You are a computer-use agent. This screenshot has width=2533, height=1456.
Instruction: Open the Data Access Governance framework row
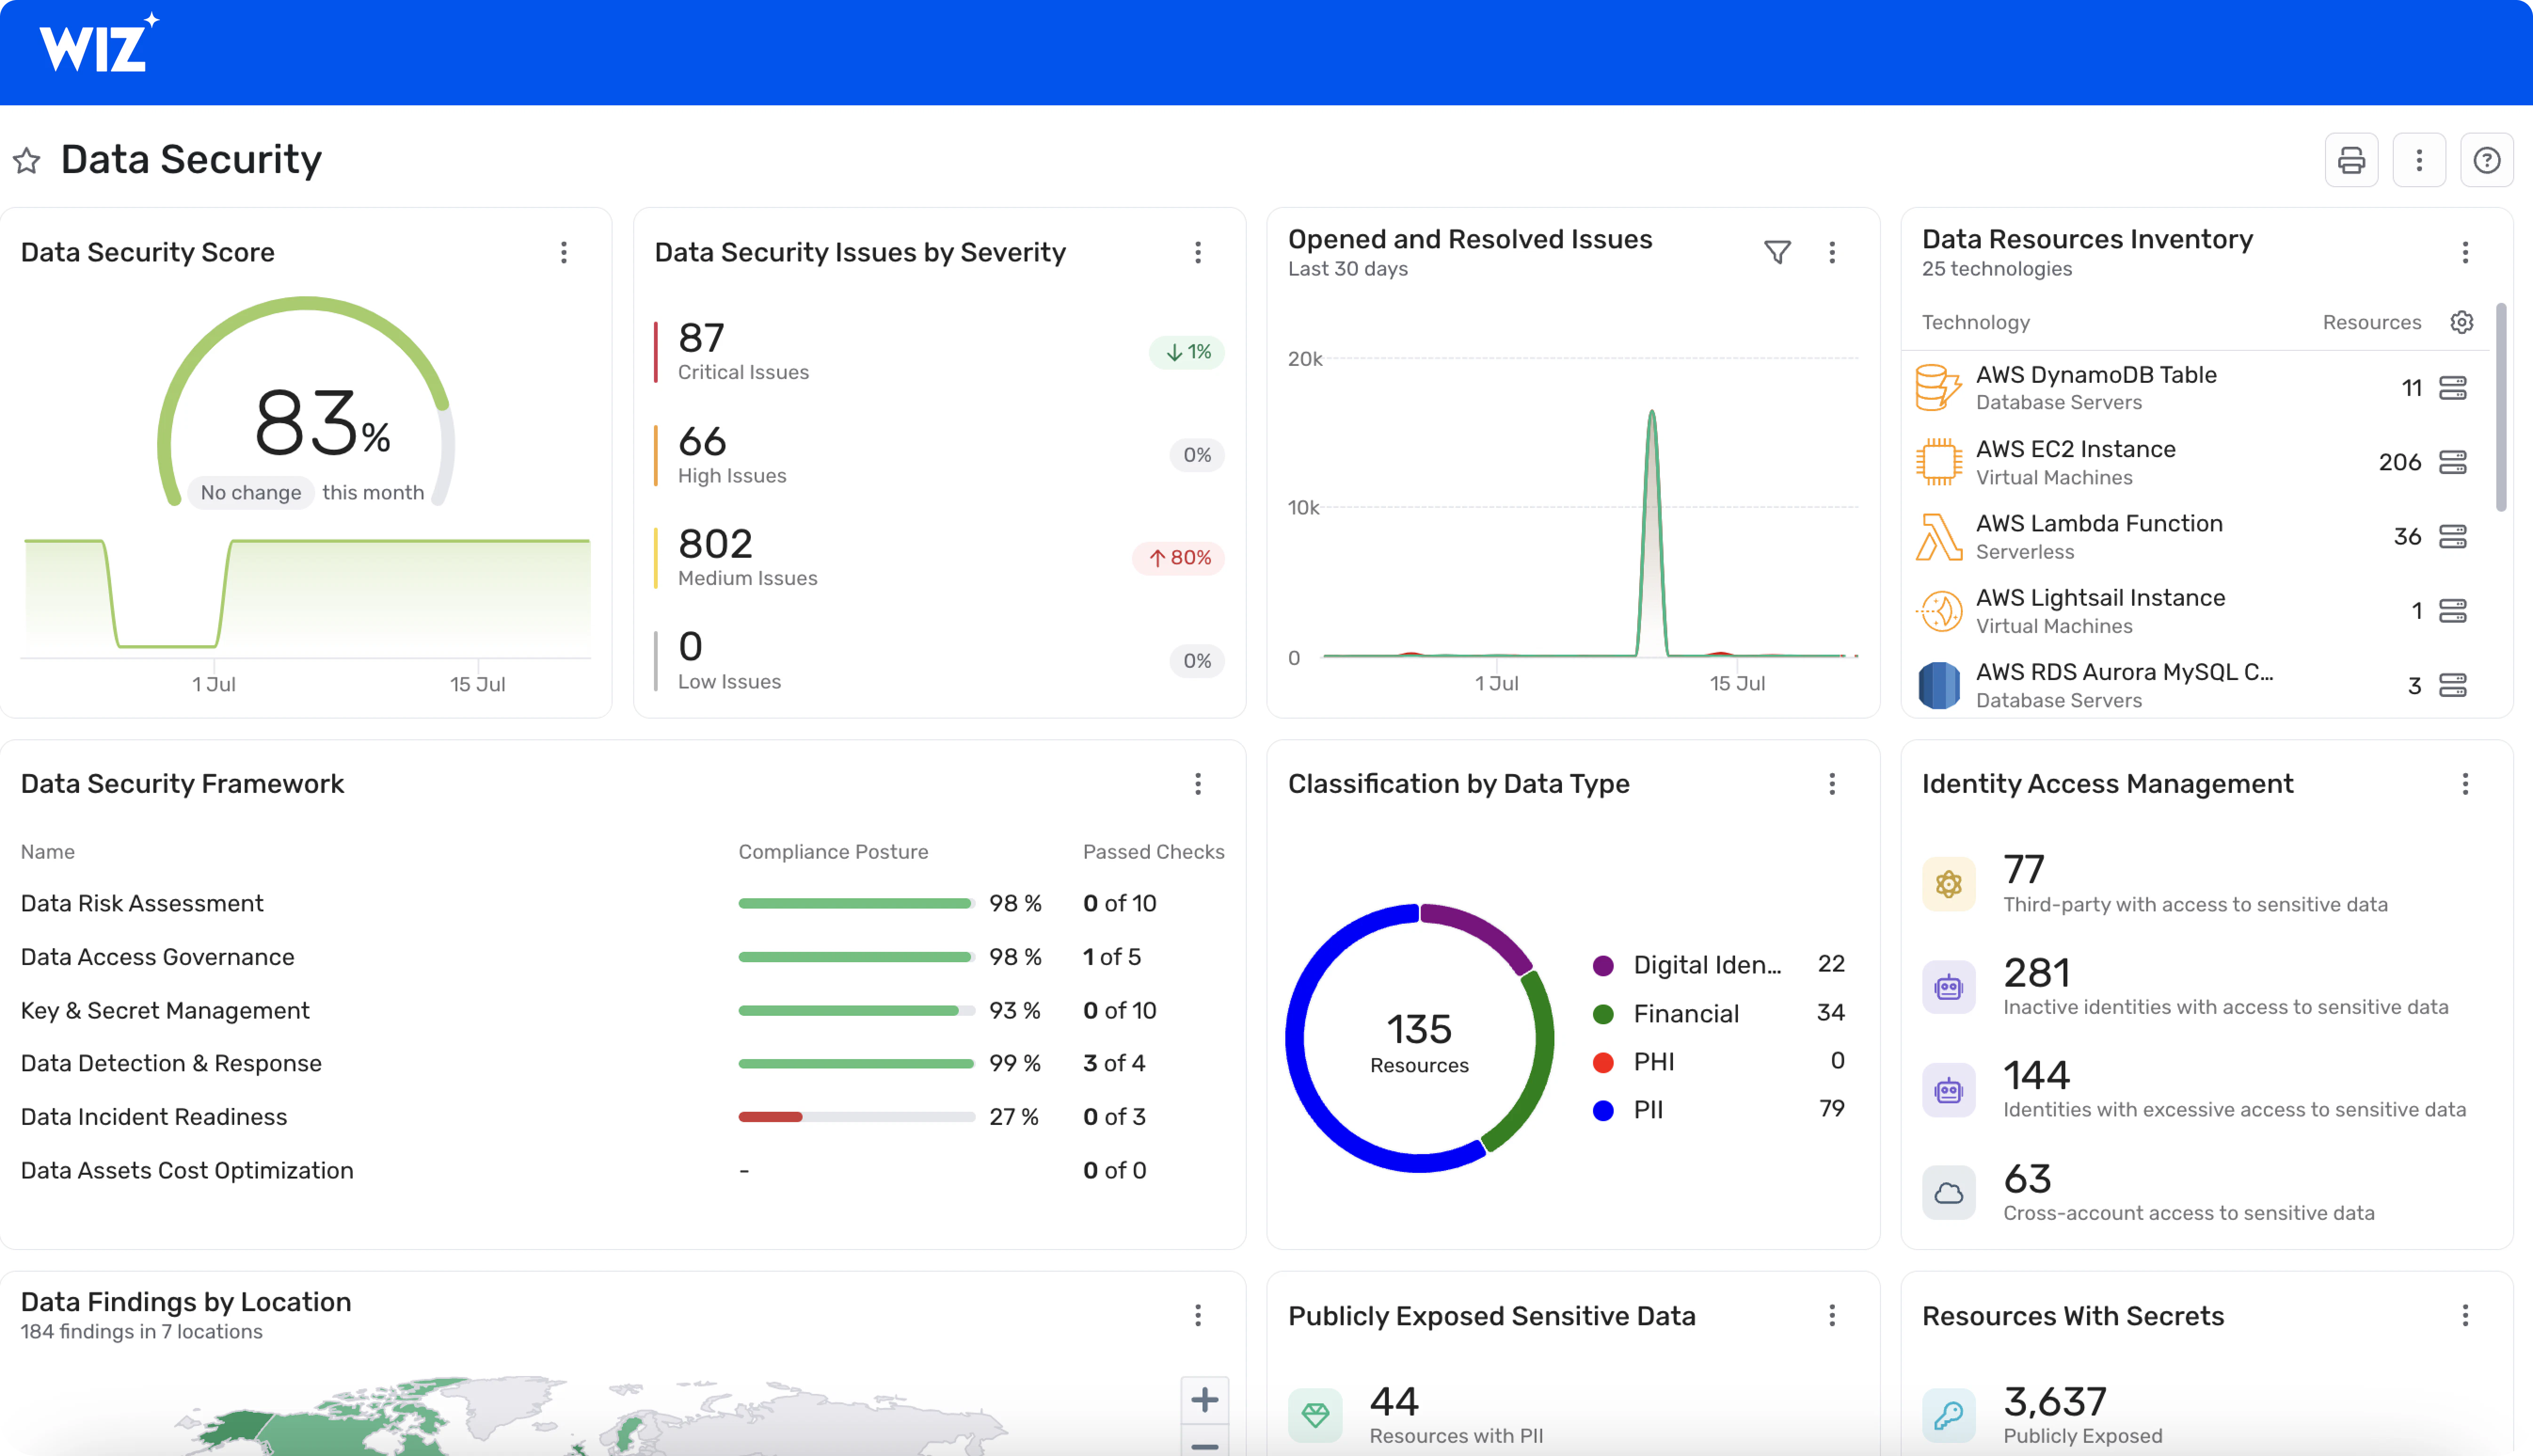pyautogui.click(x=622, y=957)
